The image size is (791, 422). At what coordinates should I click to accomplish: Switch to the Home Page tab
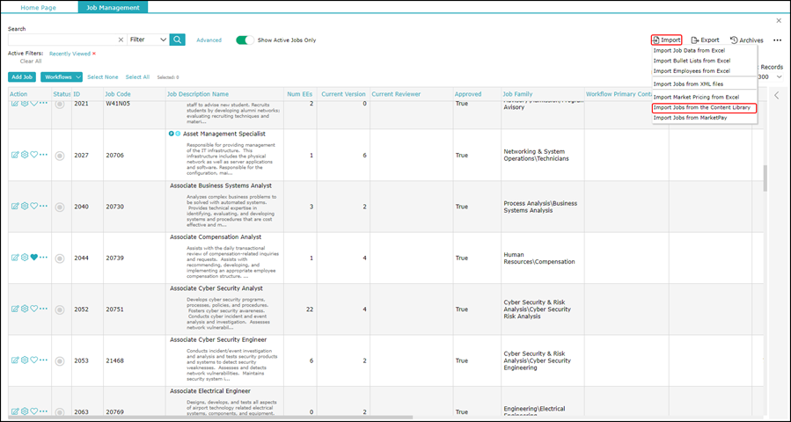click(x=39, y=8)
